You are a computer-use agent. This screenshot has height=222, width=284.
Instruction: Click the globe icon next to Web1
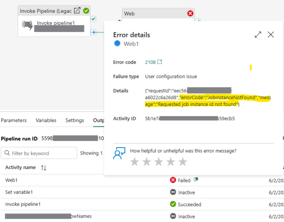(x=117, y=43)
